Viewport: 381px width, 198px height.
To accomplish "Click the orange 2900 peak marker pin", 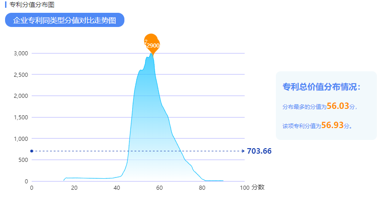I will tap(152, 43).
